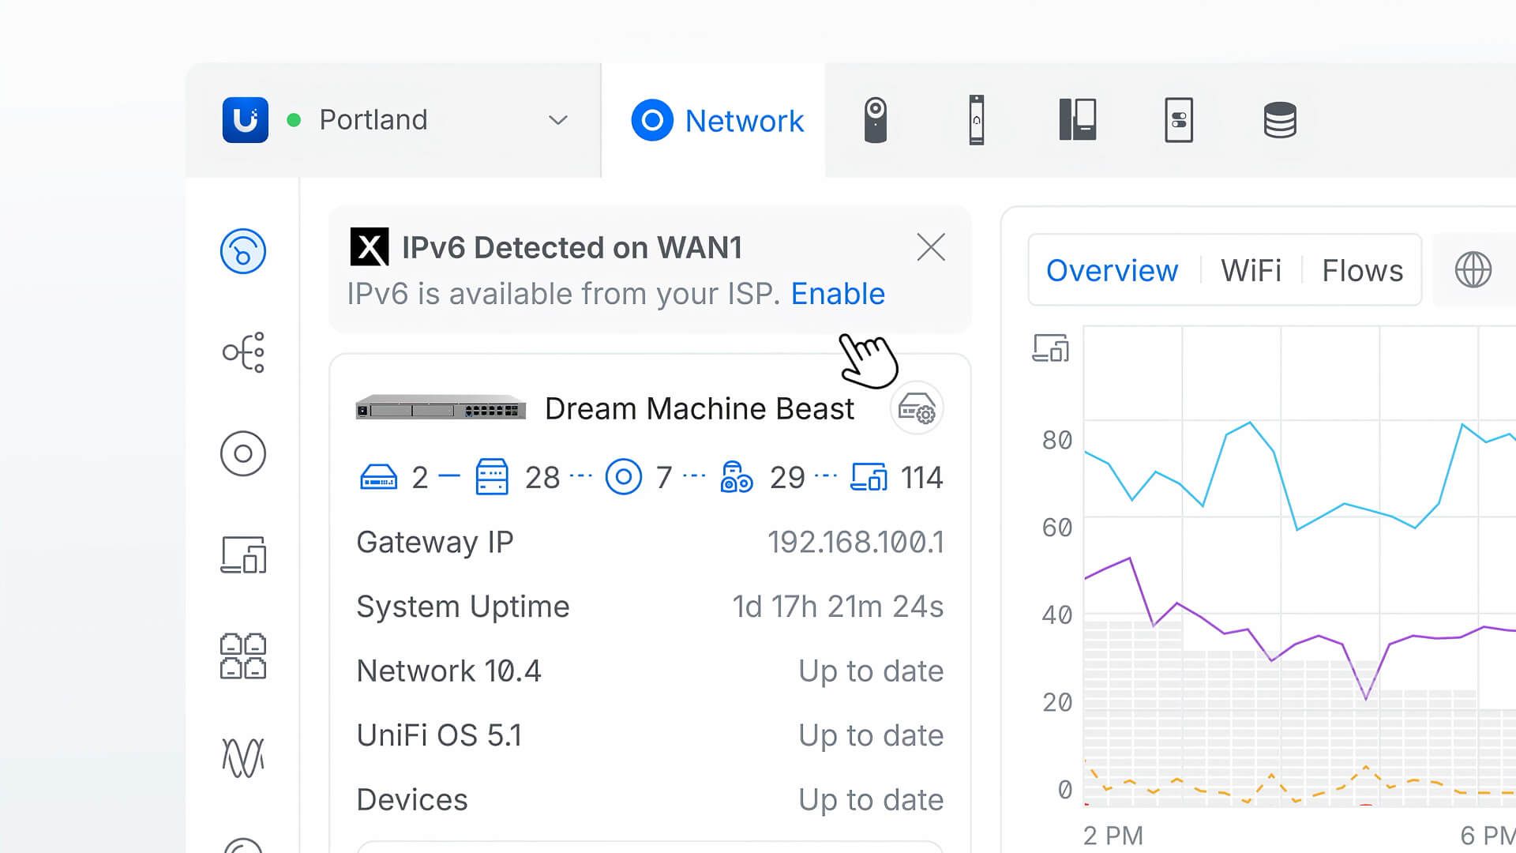The height and width of the screenshot is (853, 1516).
Task: Switch to the WiFi tab
Action: tap(1251, 271)
